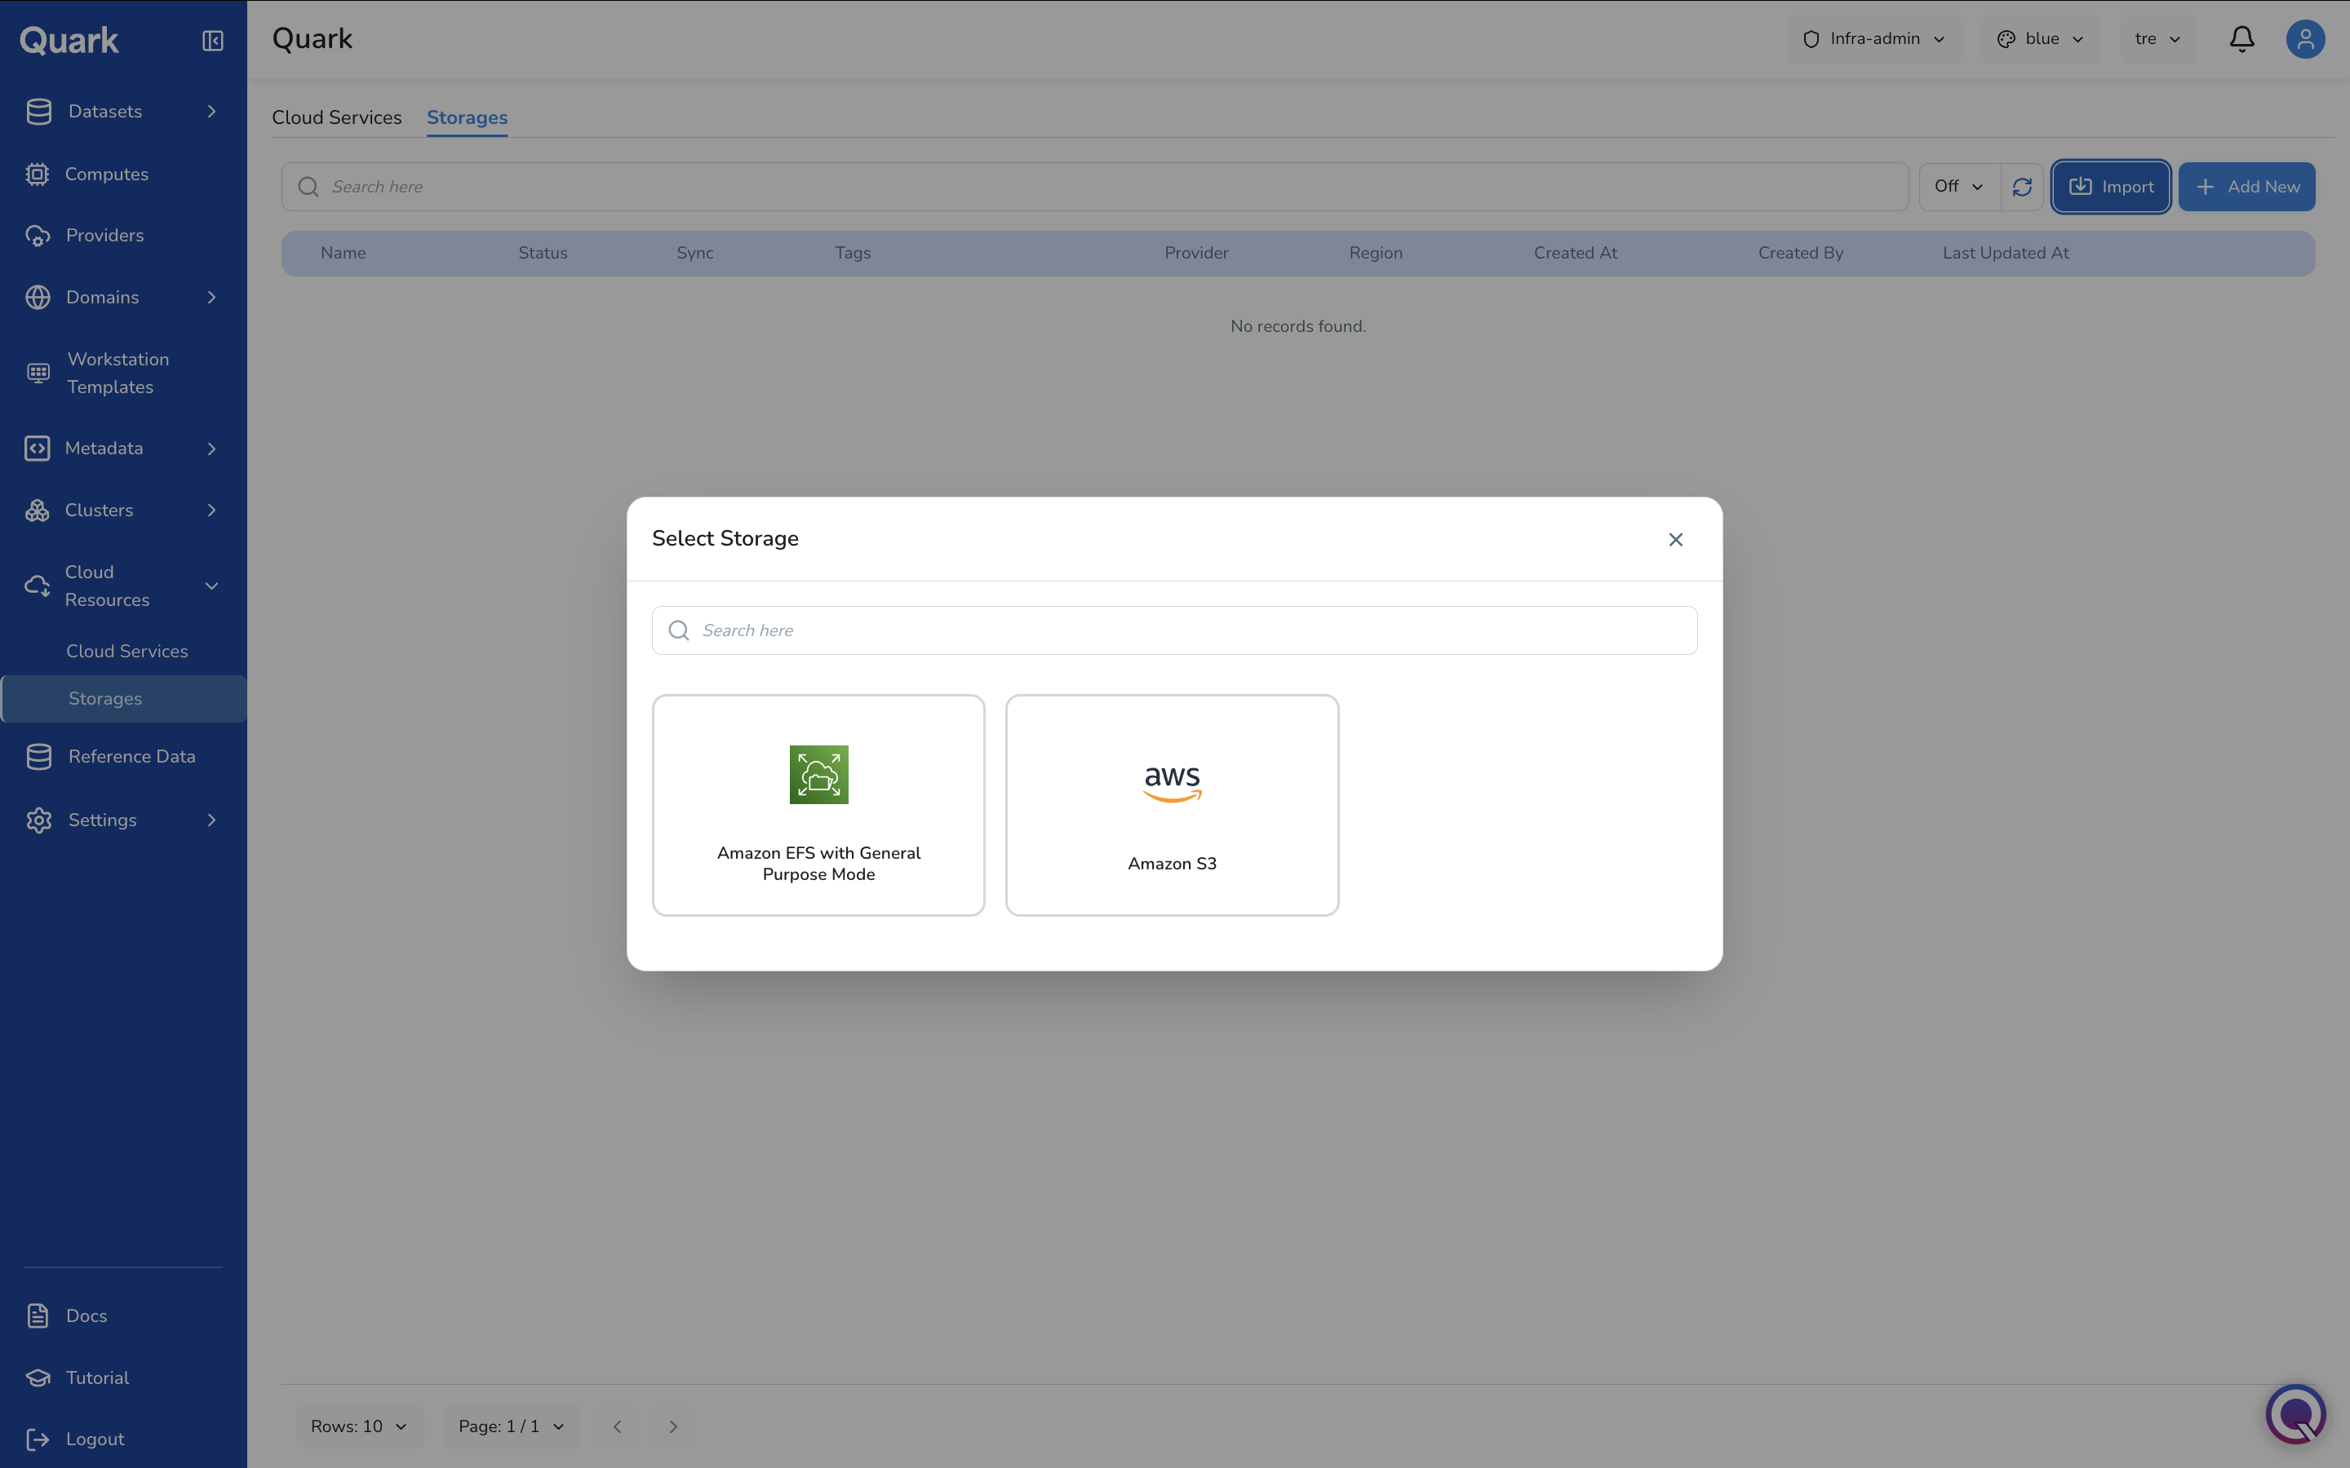Expand the Domains chevron
Screen dimensions: 2350x1468
211,297
